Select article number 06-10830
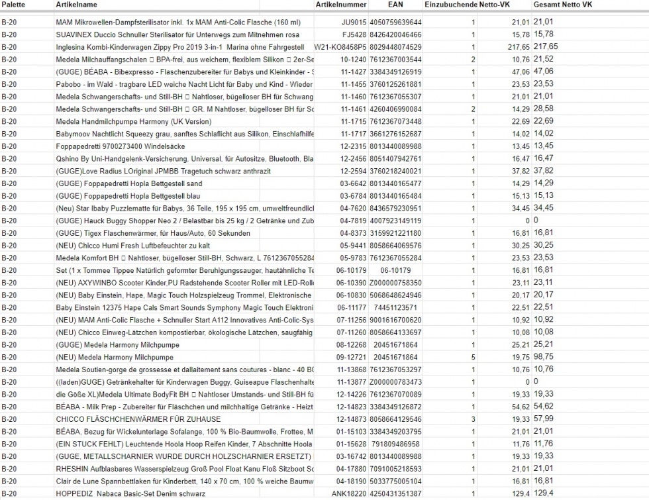The height and width of the screenshot is (500, 649). pos(352,295)
